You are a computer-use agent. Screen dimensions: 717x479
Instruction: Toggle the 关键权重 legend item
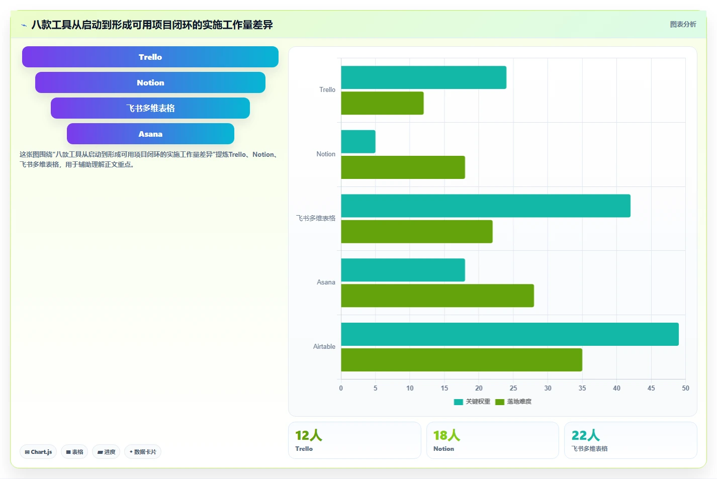click(472, 402)
